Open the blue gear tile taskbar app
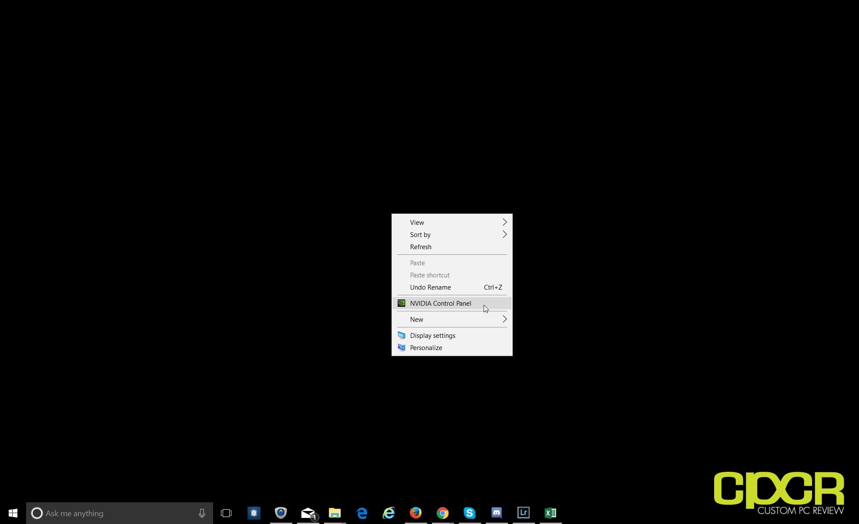 click(x=254, y=513)
